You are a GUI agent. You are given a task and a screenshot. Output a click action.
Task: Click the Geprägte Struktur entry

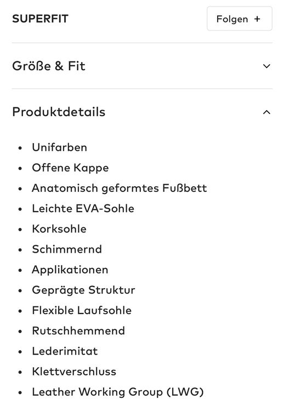[83, 290]
